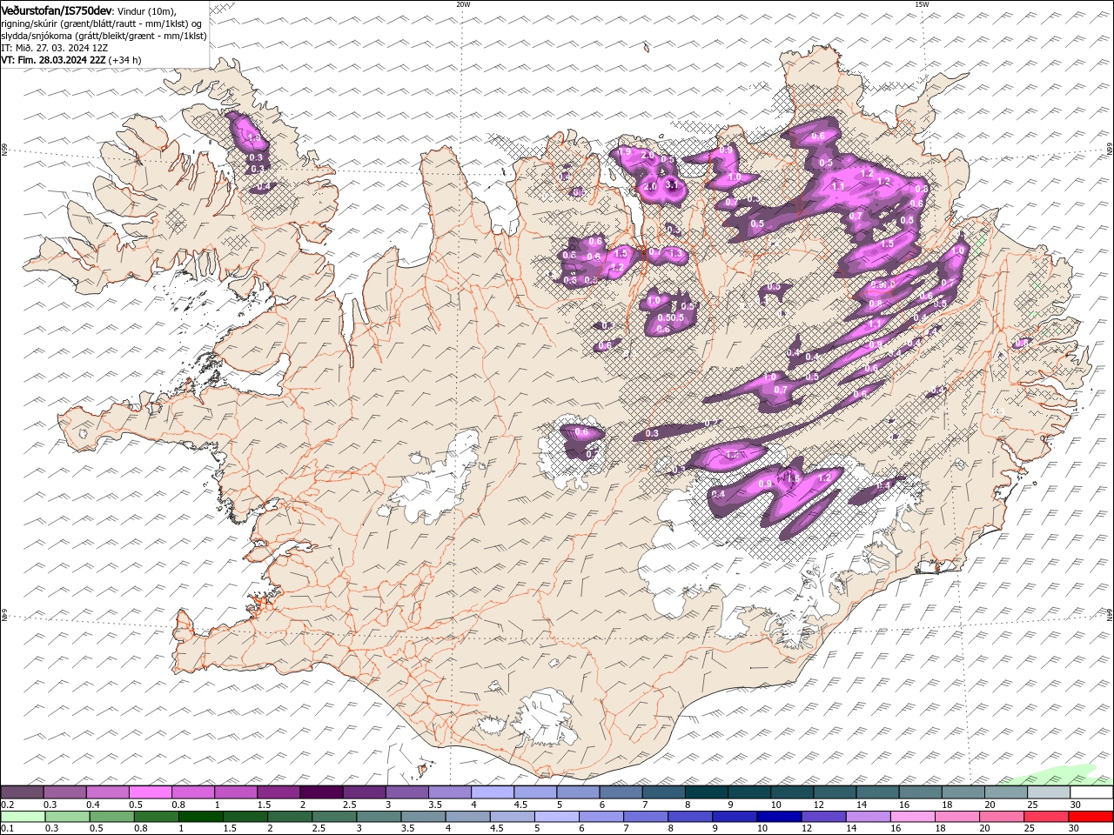Pick the deep blue rain swatch between 10 and 12
1114x835 pixels.
(779, 817)
